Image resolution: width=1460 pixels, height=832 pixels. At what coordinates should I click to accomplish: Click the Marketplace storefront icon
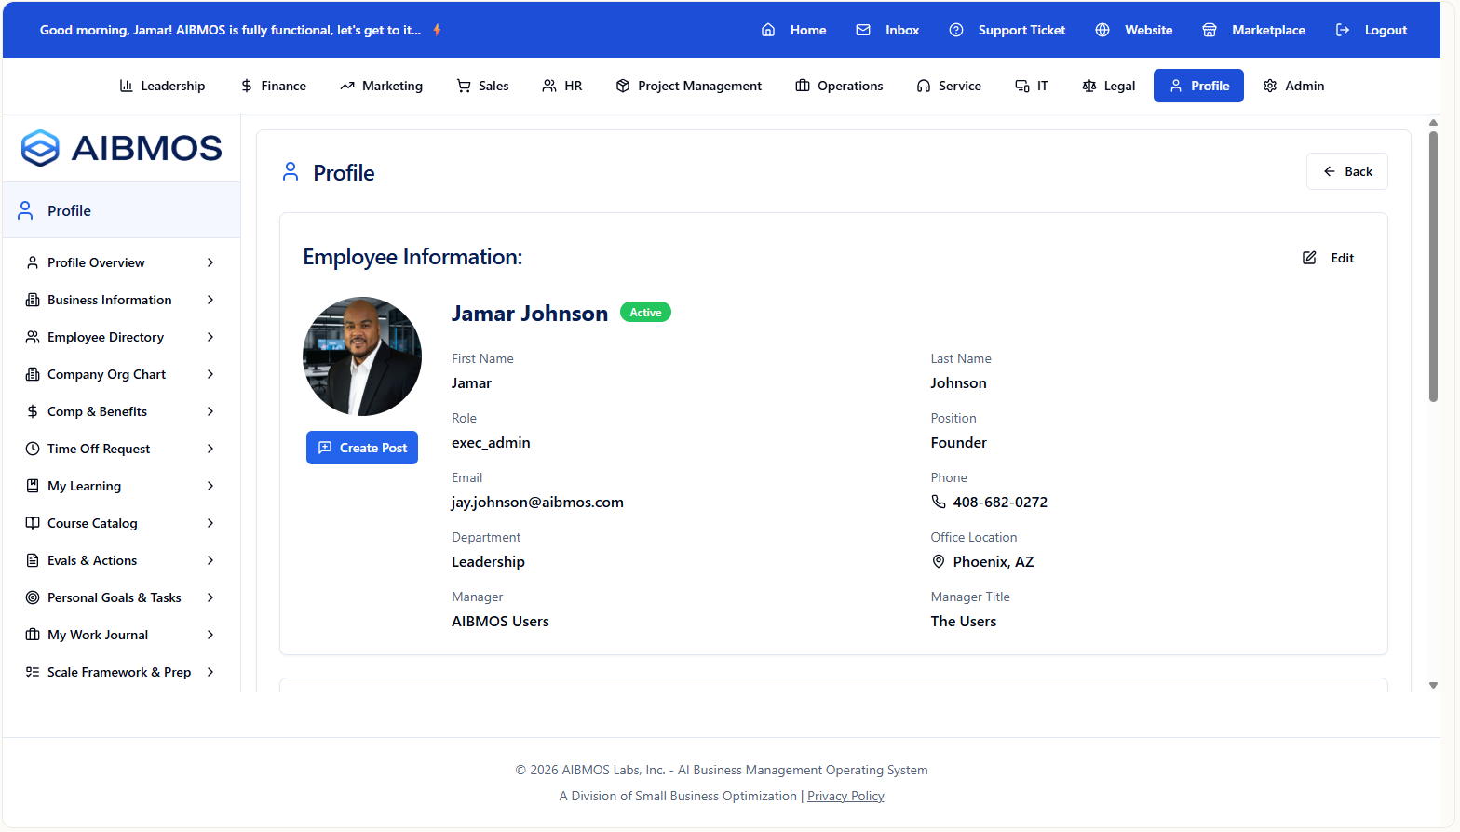[1210, 30]
